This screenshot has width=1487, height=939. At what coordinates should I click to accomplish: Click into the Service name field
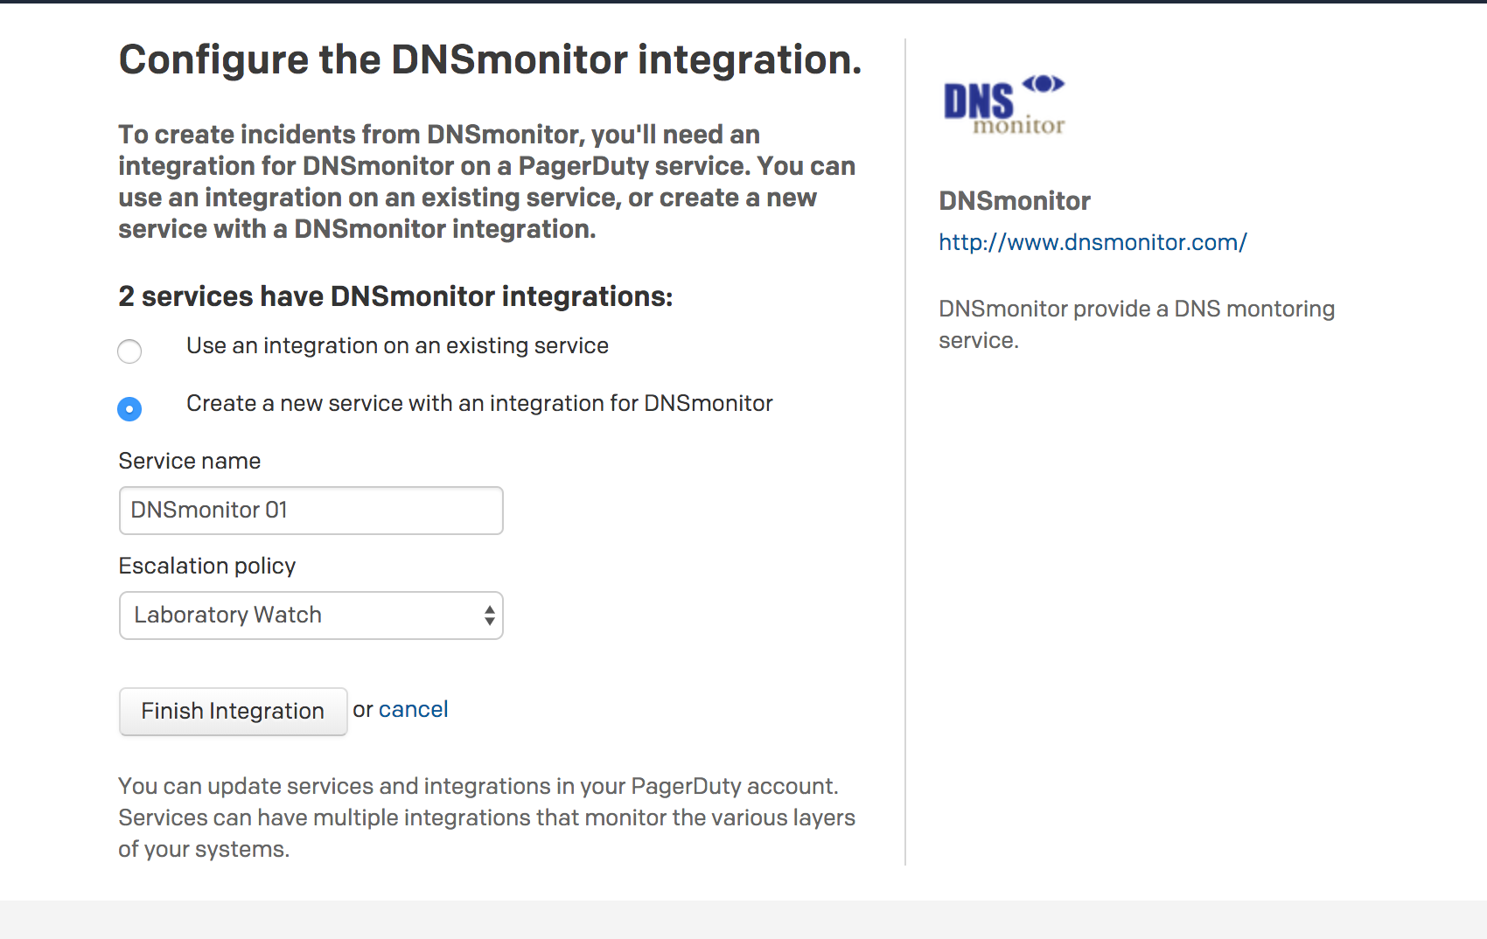pyautogui.click(x=311, y=510)
